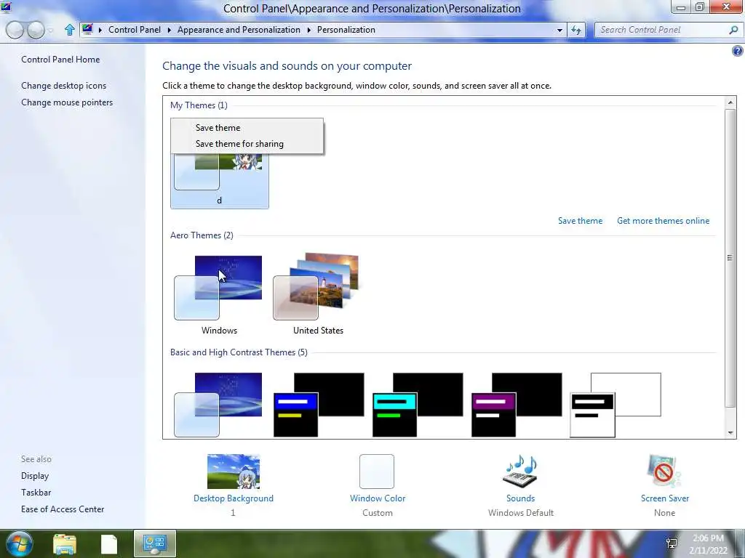This screenshot has width=745, height=558.
Task: Expand arrow after Appearance and Personalization
Action: tap(308, 30)
